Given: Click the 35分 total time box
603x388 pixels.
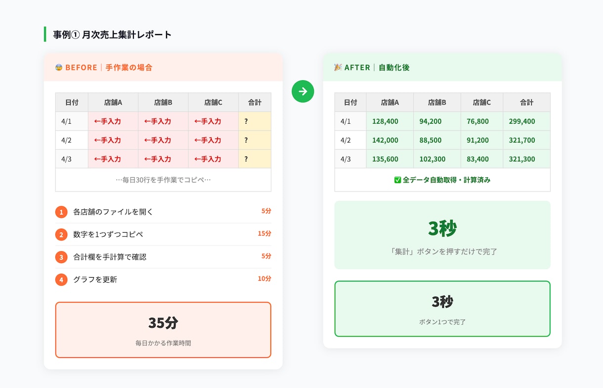Looking at the screenshot, I should [163, 330].
